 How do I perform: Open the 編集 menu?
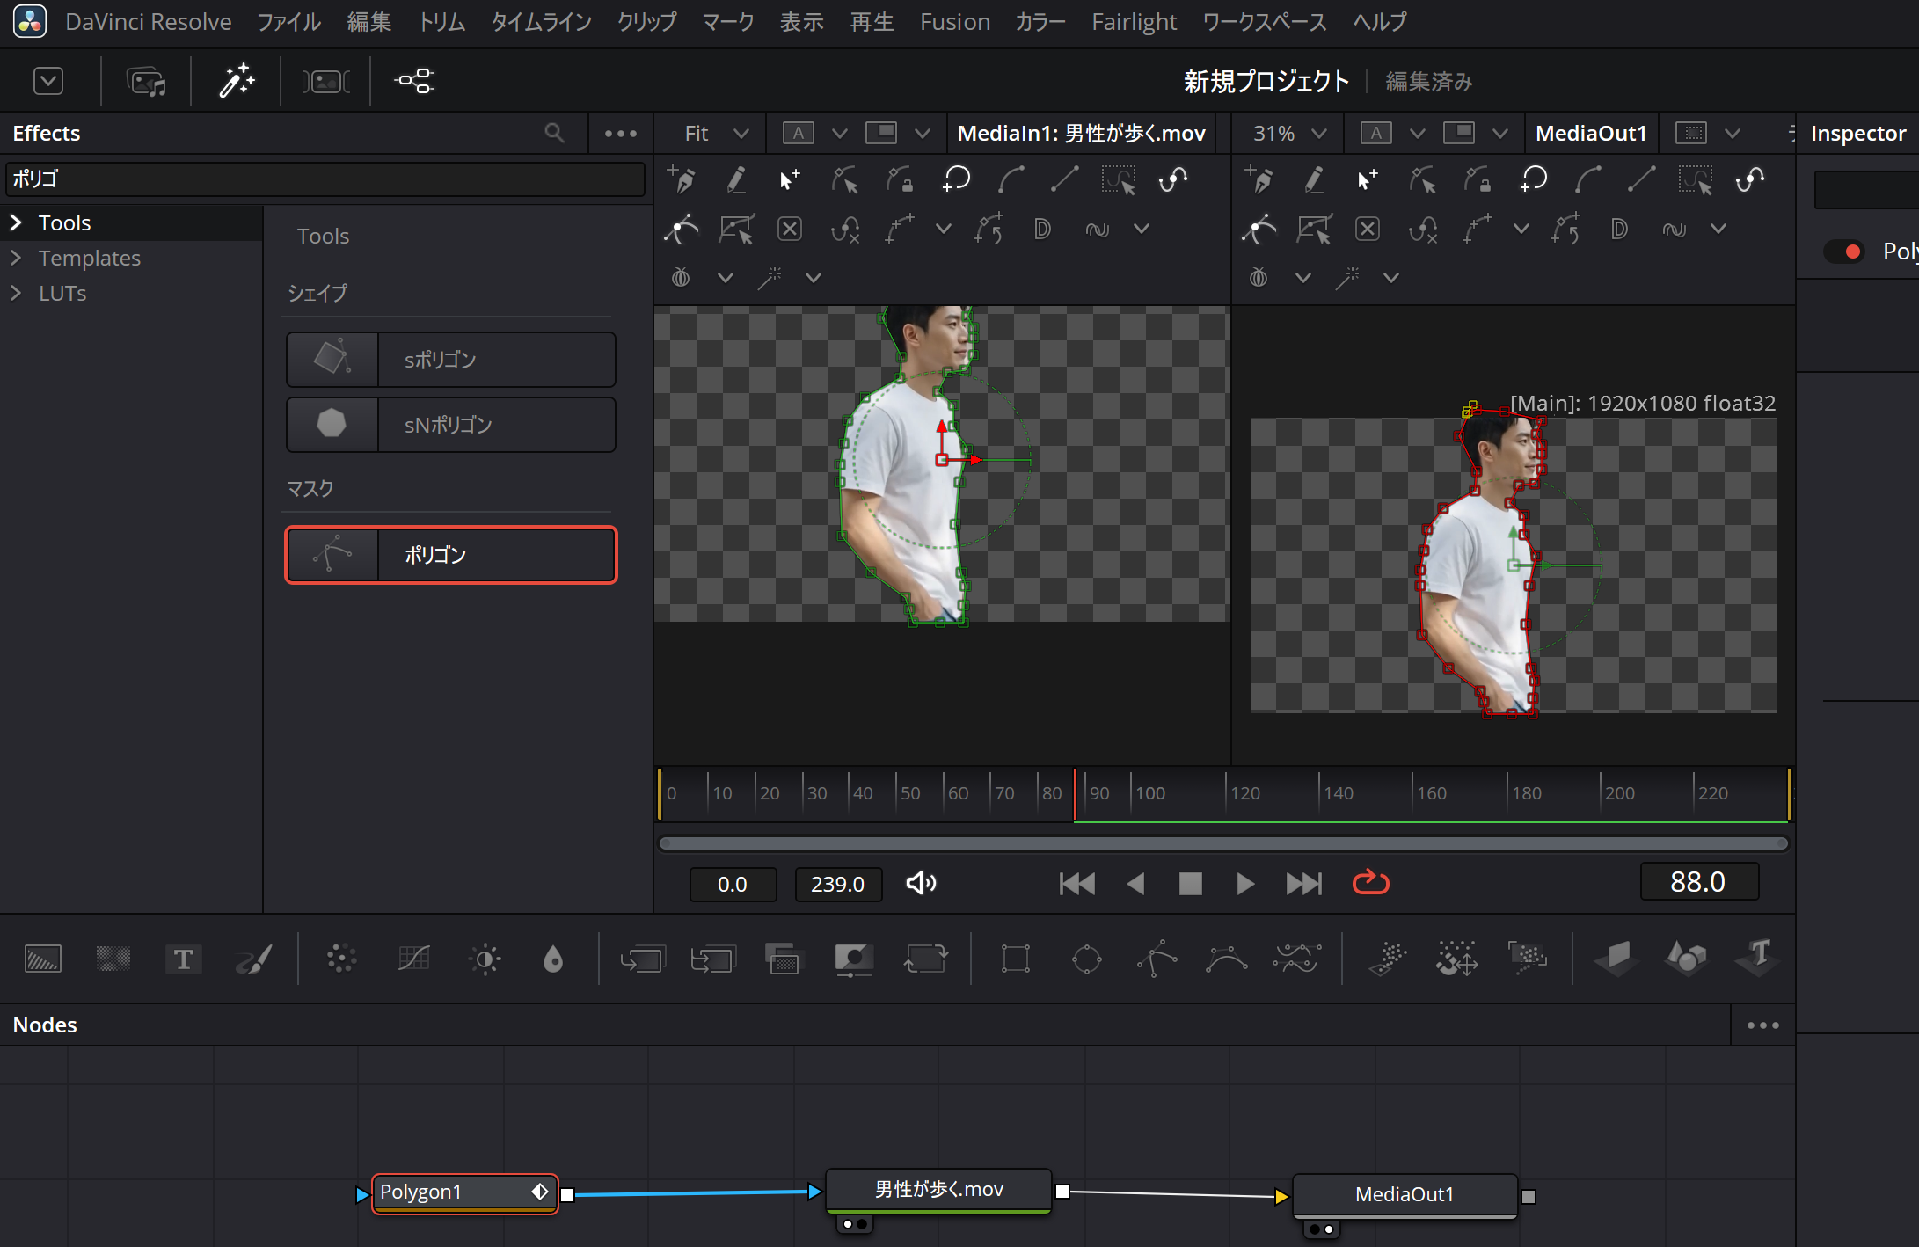click(369, 22)
